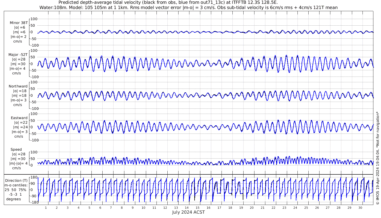Click '|m-o|= 2' in Minor panel
The image size is (381, 218).
[19, 37]
